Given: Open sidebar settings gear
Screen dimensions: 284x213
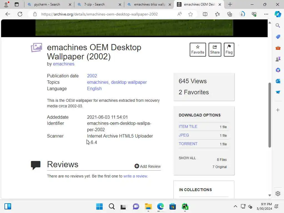Looking at the screenshot, I should click(278, 194).
